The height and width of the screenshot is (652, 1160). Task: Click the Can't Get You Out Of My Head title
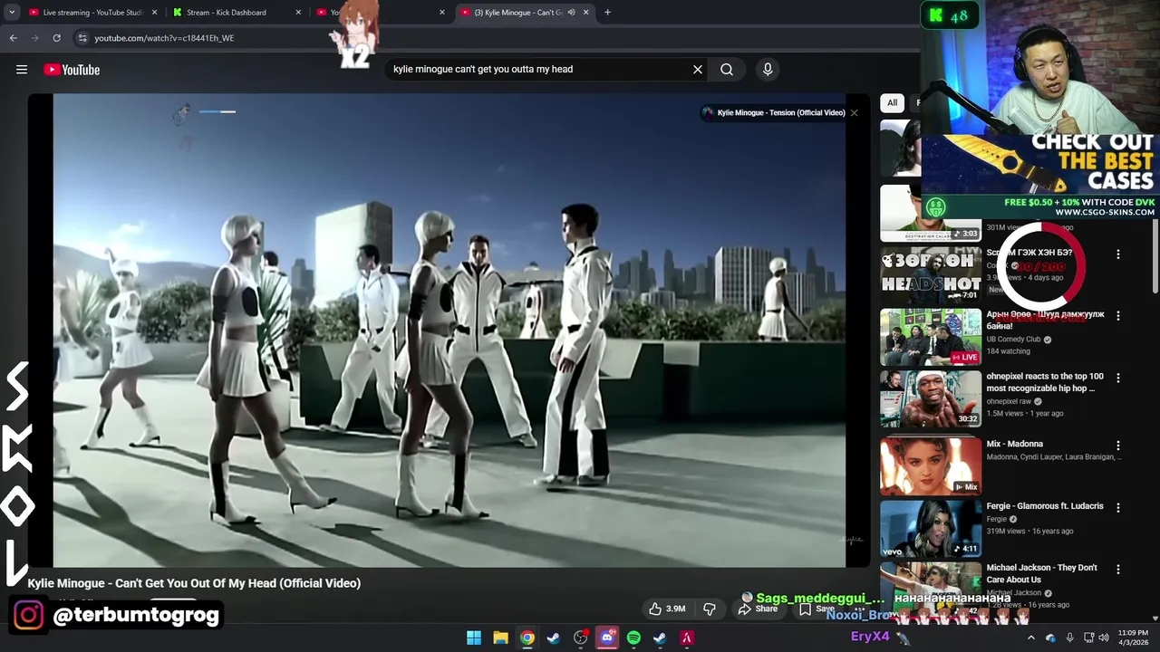tap(194, 583)
